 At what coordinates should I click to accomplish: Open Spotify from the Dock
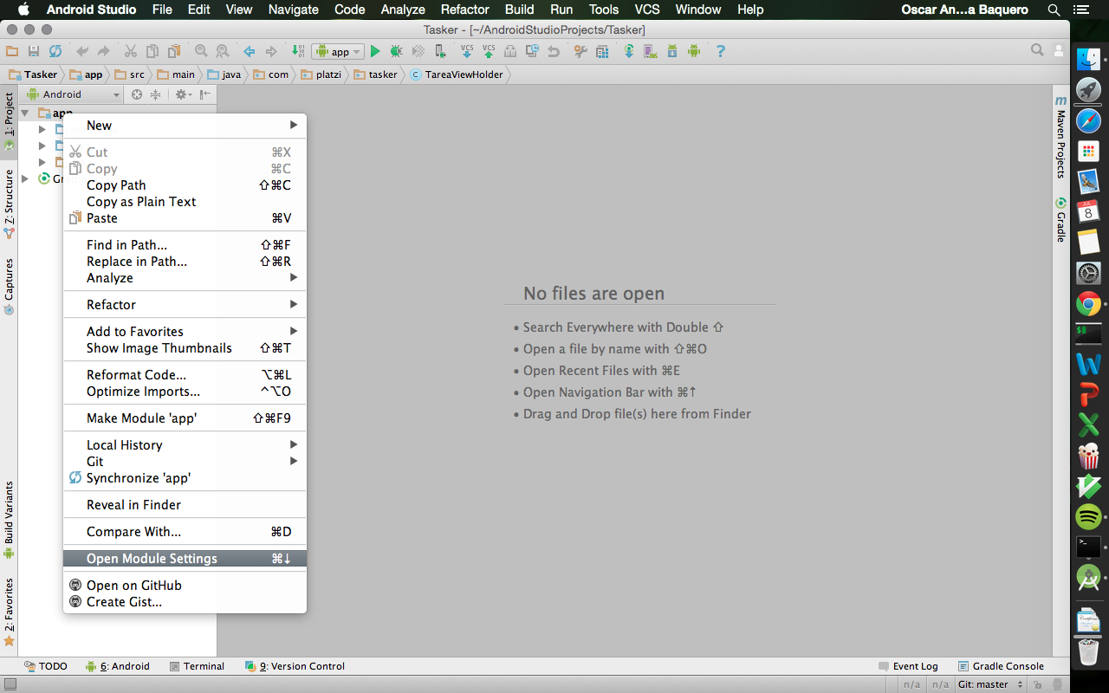tap(1088, 517)
